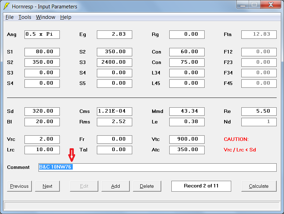Click the Le field showing 0.38
The image size is (284, 214).
187,122
